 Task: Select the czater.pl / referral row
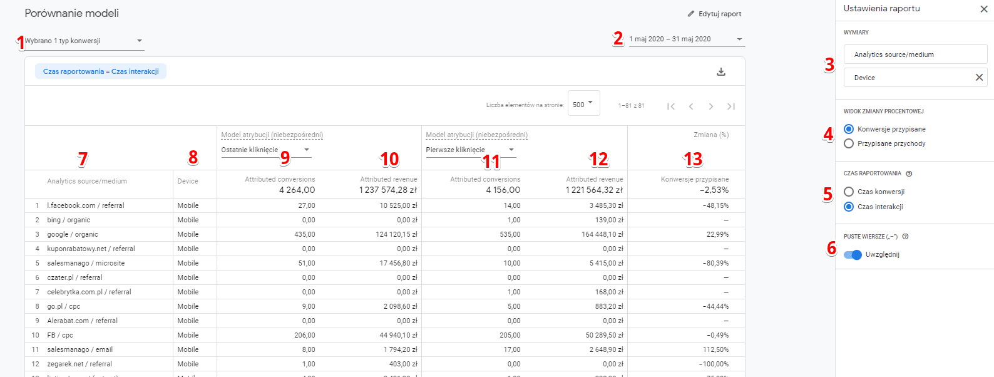pos(385,277)
